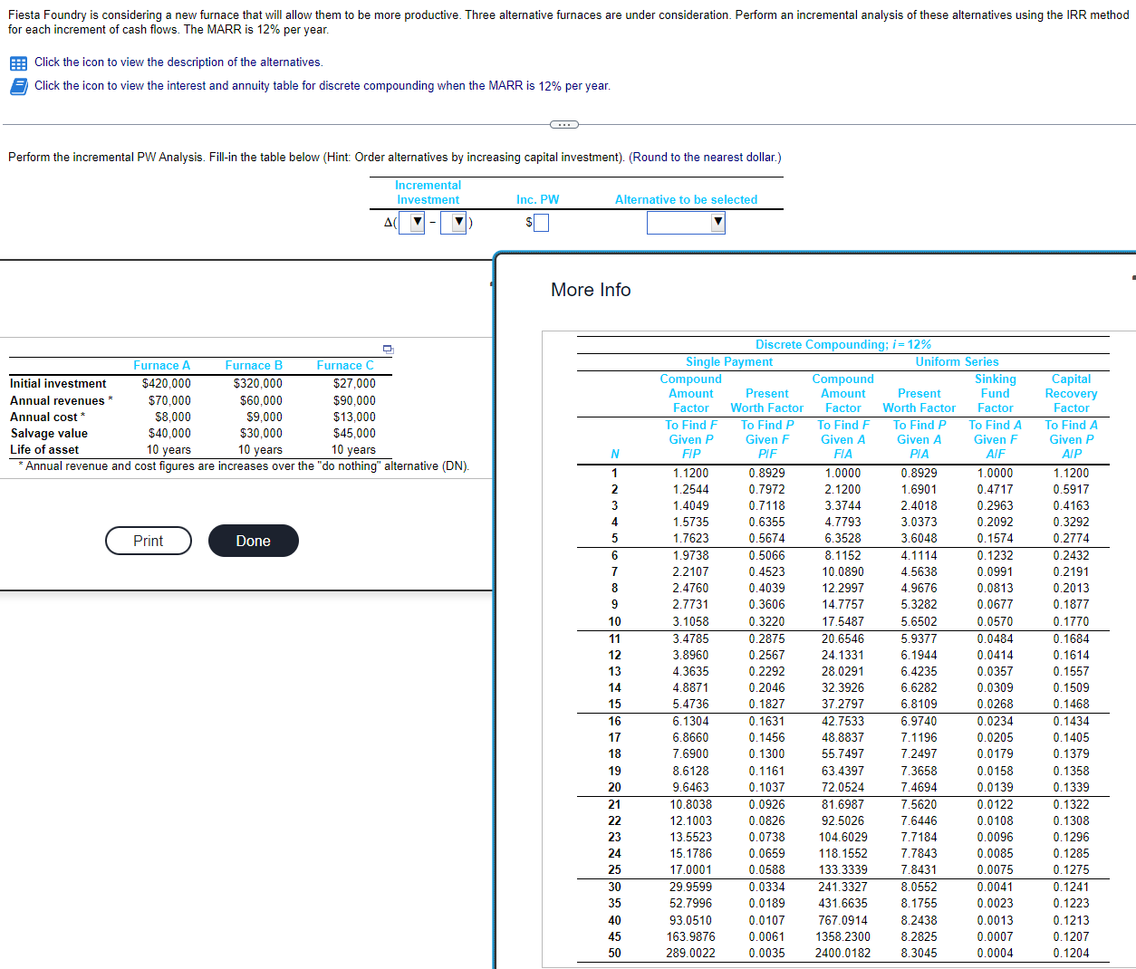Open the interest and annuity table book icon
The width and height of the screenshot is (1136, 969).
pyautogui.click(x=18, y=85)
